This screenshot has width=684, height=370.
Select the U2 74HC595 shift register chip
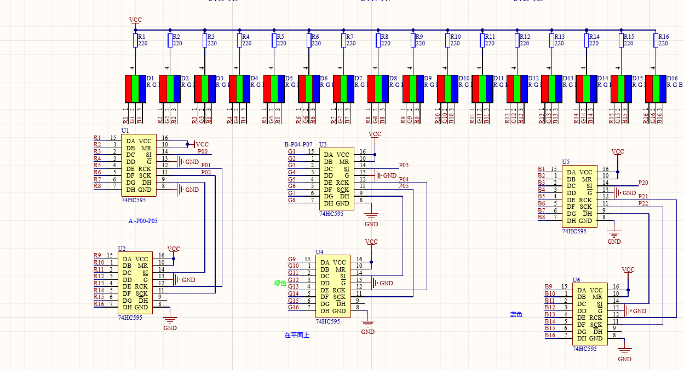click(x=135, y=284)
